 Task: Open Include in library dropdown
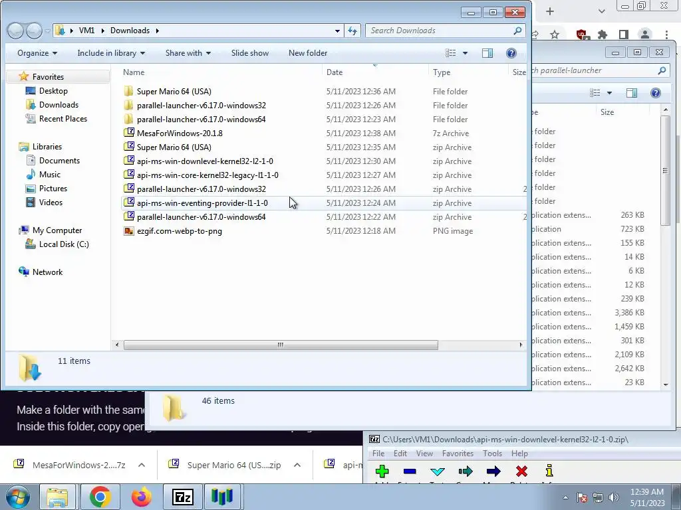tap(111, 53)
